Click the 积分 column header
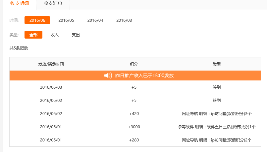 click(x=134, y=64)
